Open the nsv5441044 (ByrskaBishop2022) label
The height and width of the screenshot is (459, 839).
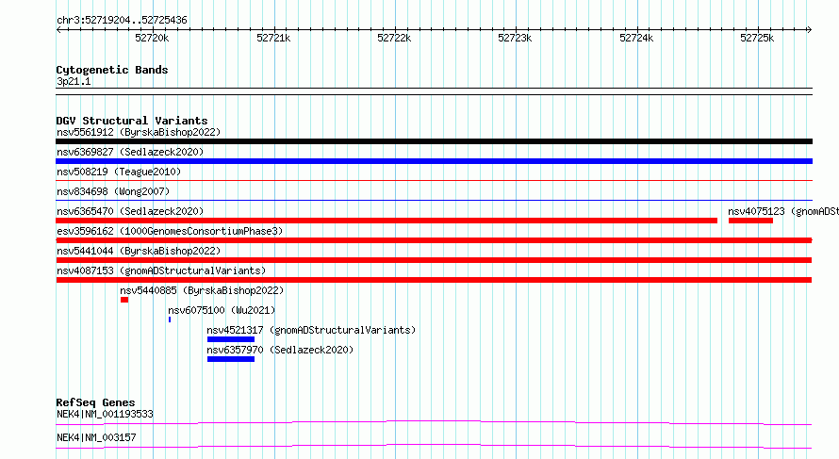click(139, 251)
